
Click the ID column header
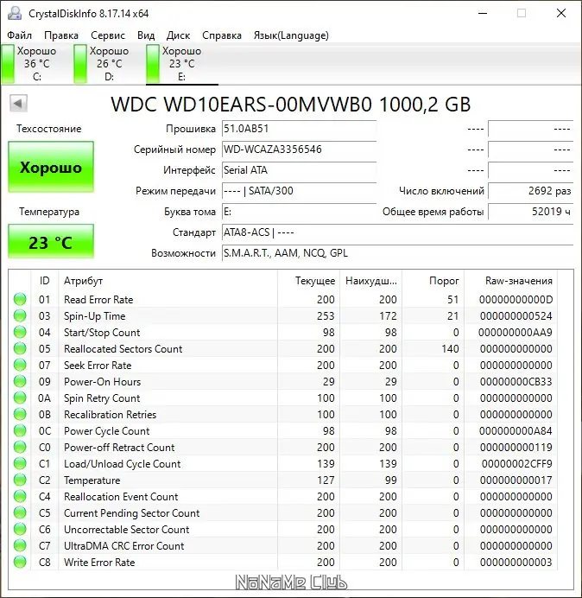click(x=45, y=281)
